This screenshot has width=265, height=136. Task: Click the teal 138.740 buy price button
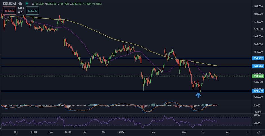click(x=32, y=10)
